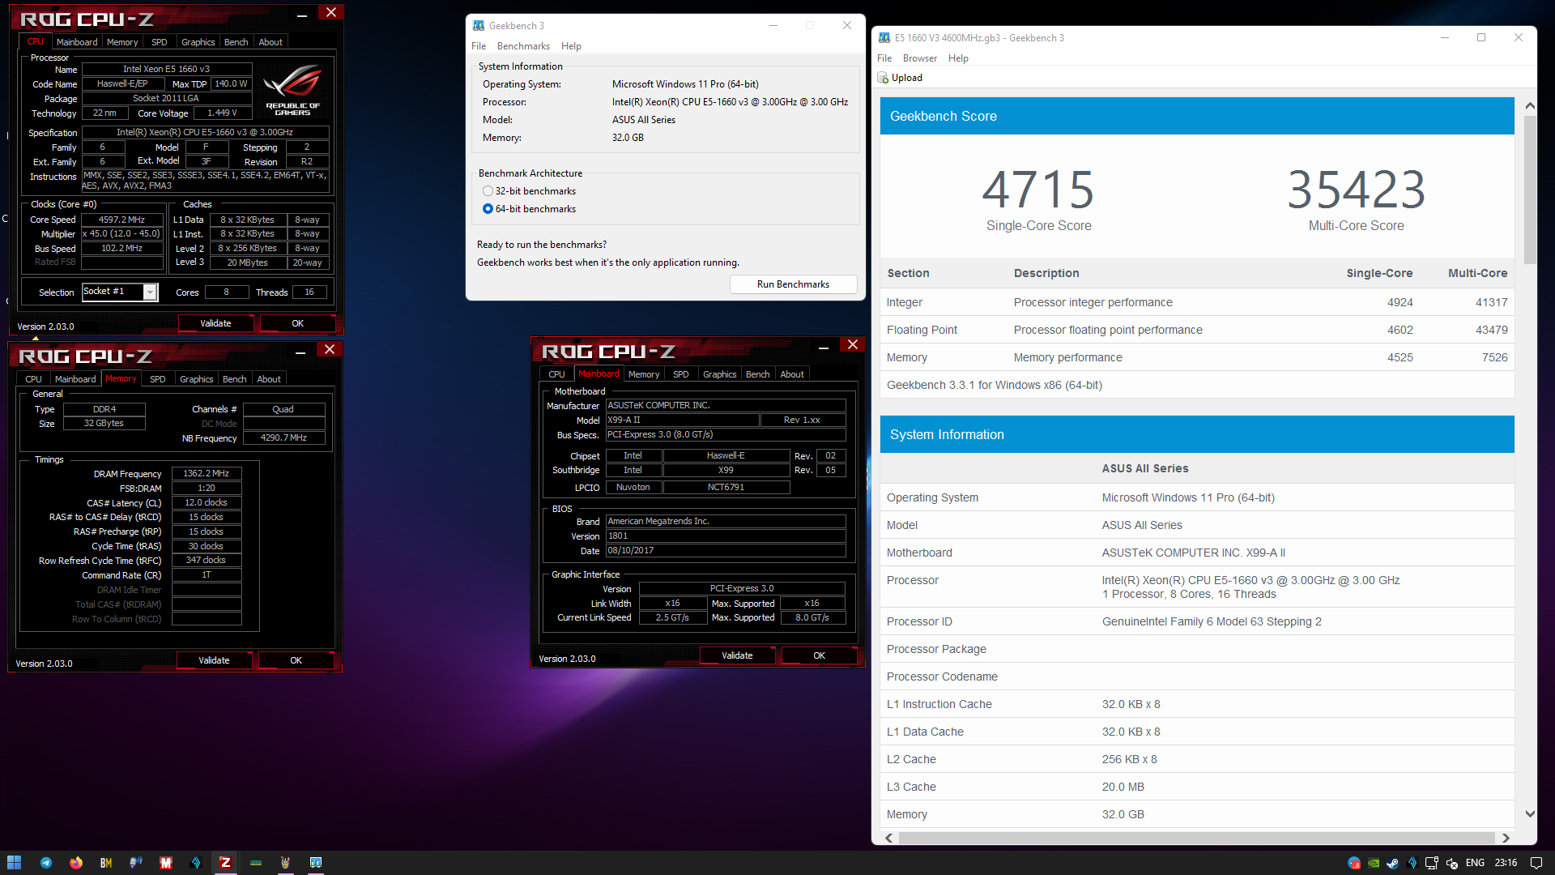The height and width of the screenshot is (875, 1555).
Task: Click the DRAM Frequency 1362.2 MHz field
Action: coord(207,473)
